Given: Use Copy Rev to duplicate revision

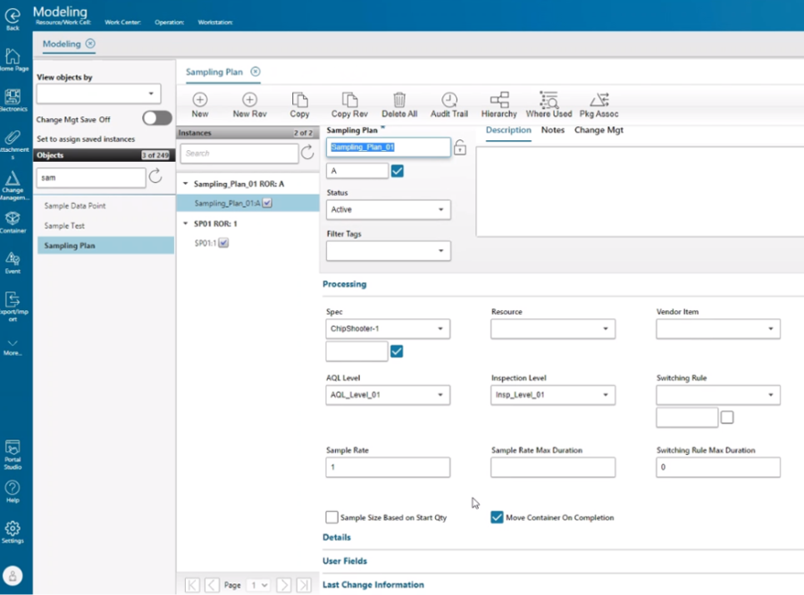Looking at the screenshot, I should pos(349,103).
